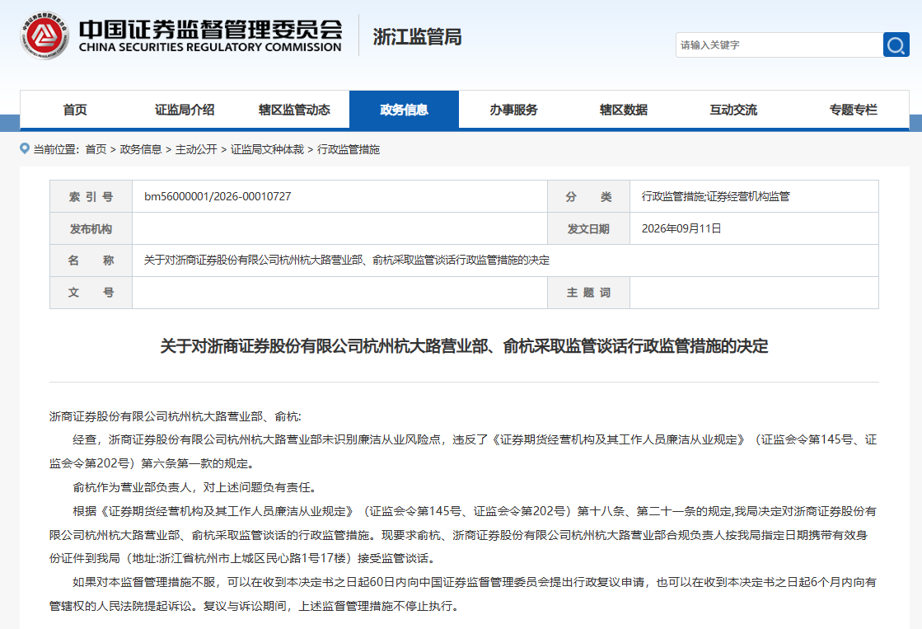Select the 政务信息 navigation tab
The width and height of the screenshot is (922, 629).
pyautogui.click(x=404, y=110)
